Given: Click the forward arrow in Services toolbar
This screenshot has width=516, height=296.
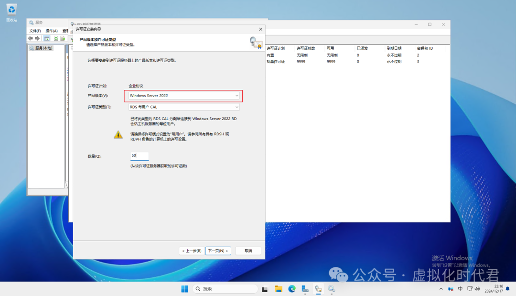Looking at the screenshot, I should click(37, 38).
